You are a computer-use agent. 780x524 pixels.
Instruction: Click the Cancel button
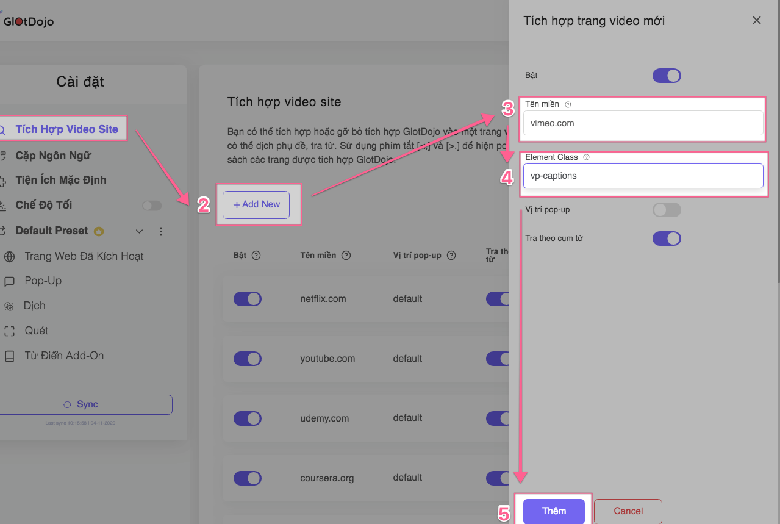coord(628,511)
